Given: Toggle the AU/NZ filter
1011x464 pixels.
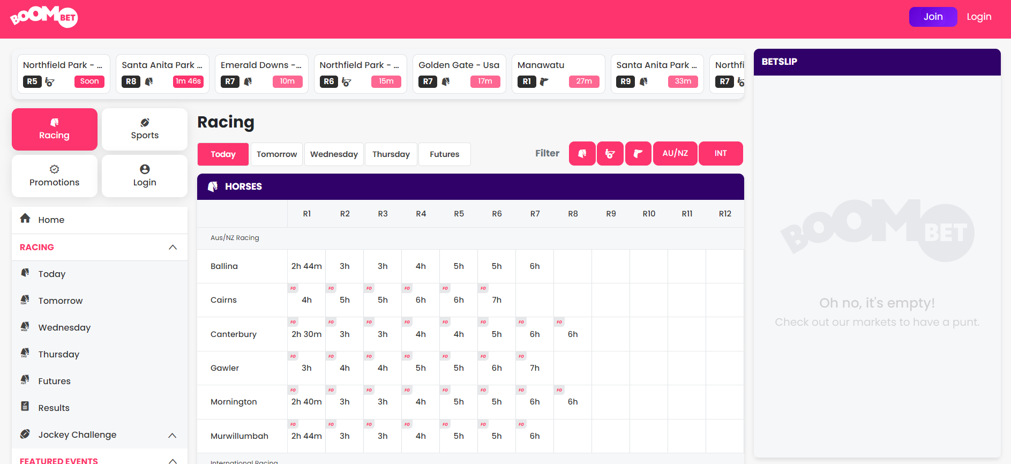Looking at the screenshot, I should coord(675,154).
